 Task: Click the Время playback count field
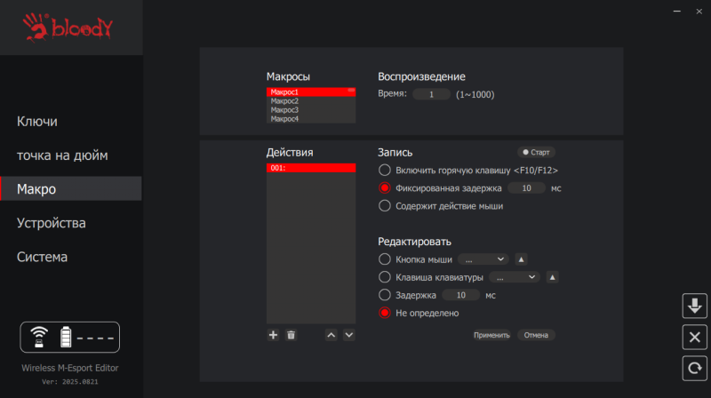point(432,94)
